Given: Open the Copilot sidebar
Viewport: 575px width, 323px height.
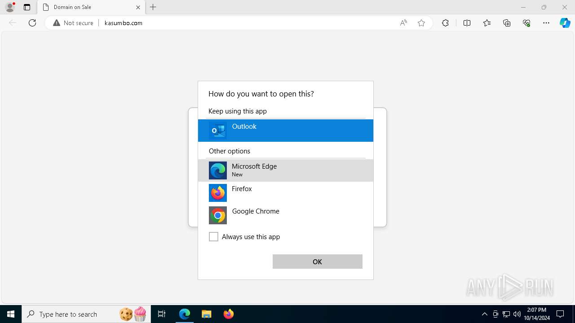Looking at the screenshot, I should click(x=565, y=23).
